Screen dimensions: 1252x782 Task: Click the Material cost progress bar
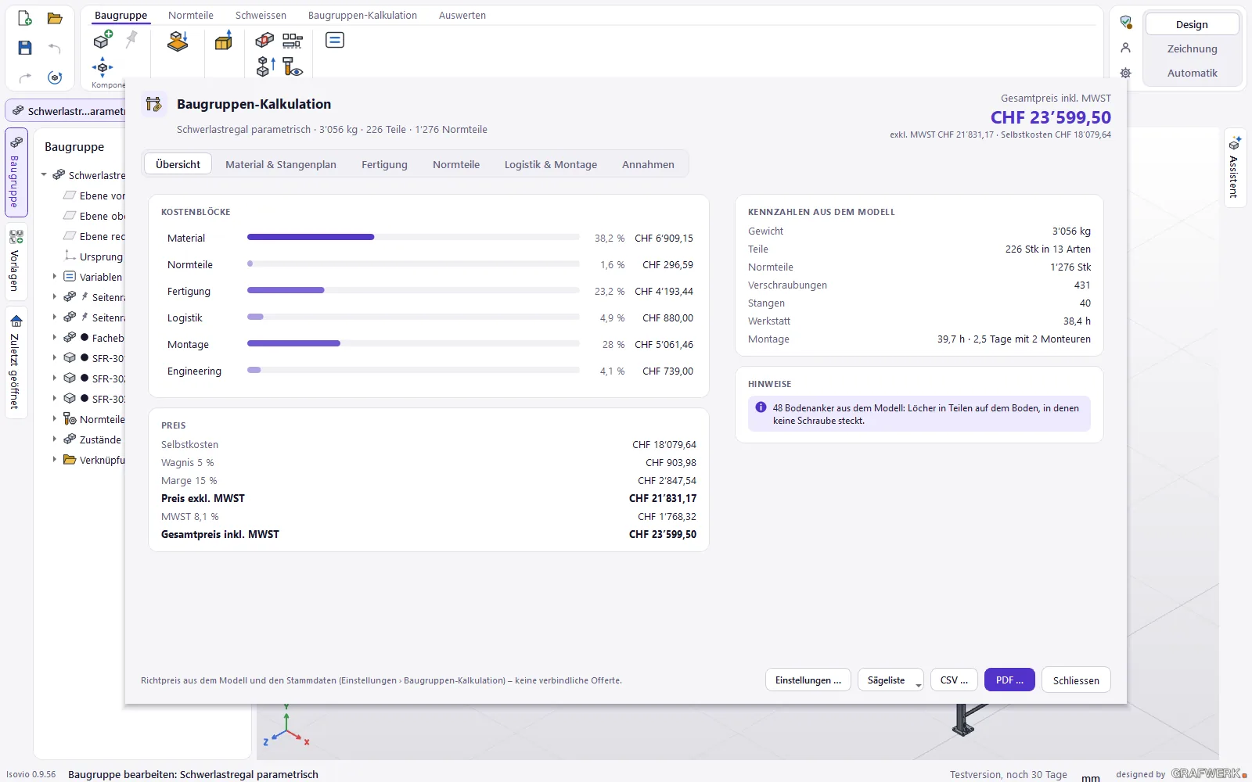413,237
